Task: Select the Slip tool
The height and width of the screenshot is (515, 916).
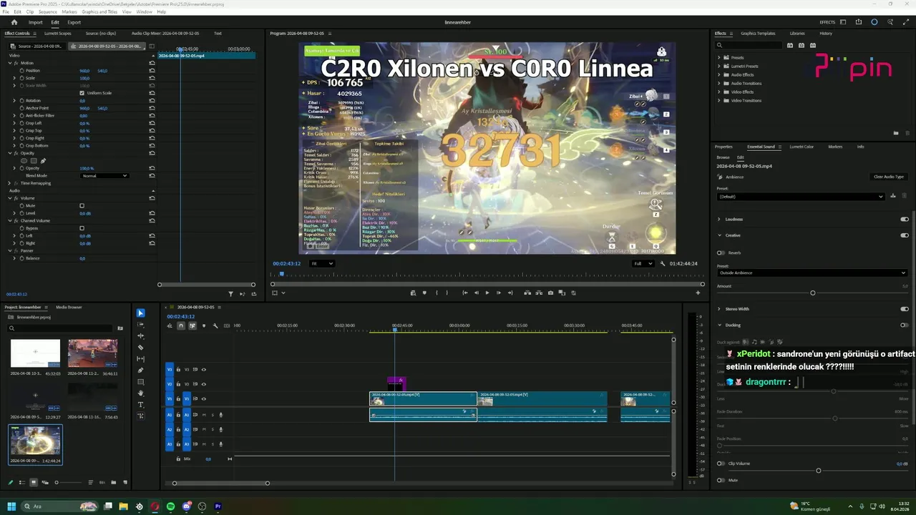Action: pyautogui.click(x=140, y=359)
